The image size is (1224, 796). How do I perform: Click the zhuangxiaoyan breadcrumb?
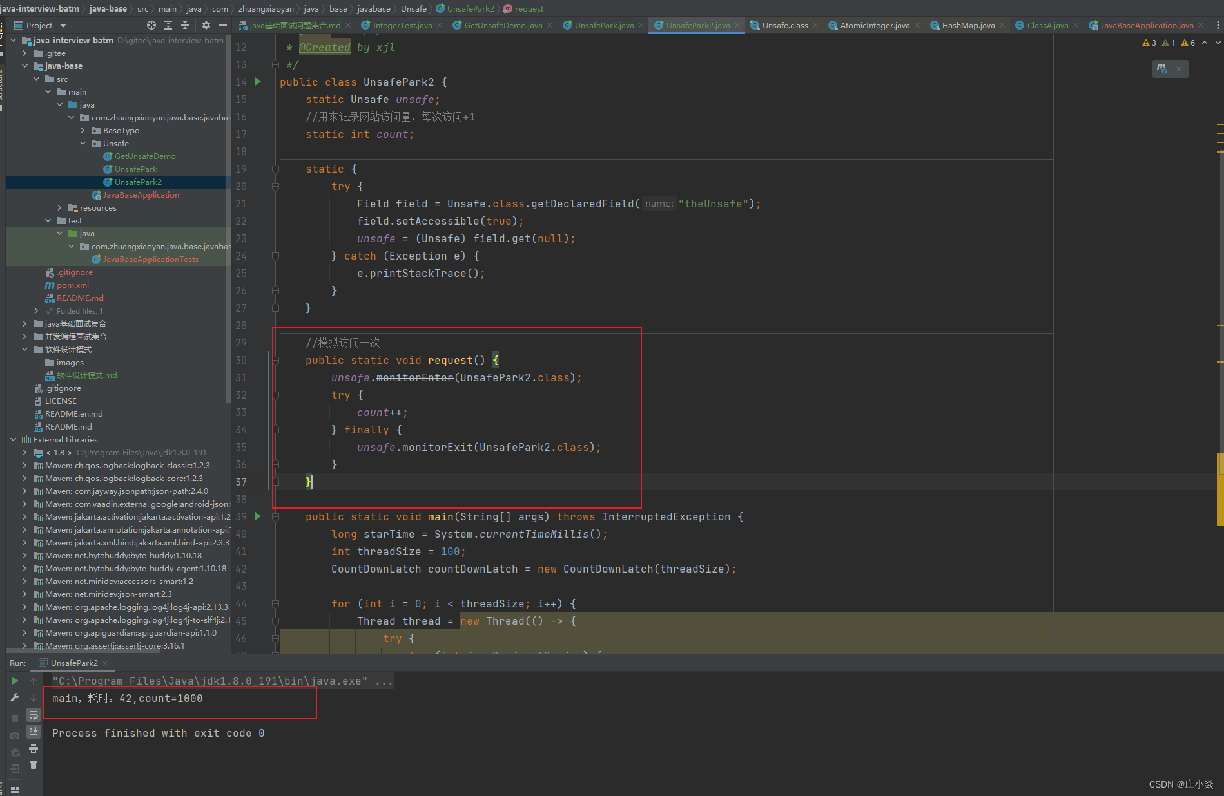(266, 8)
